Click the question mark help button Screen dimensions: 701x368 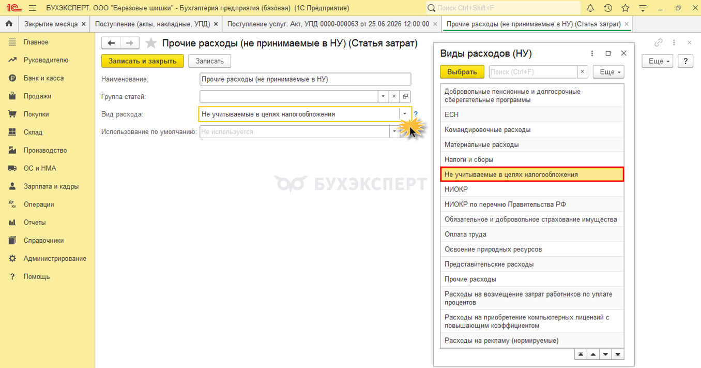point(685,61)
